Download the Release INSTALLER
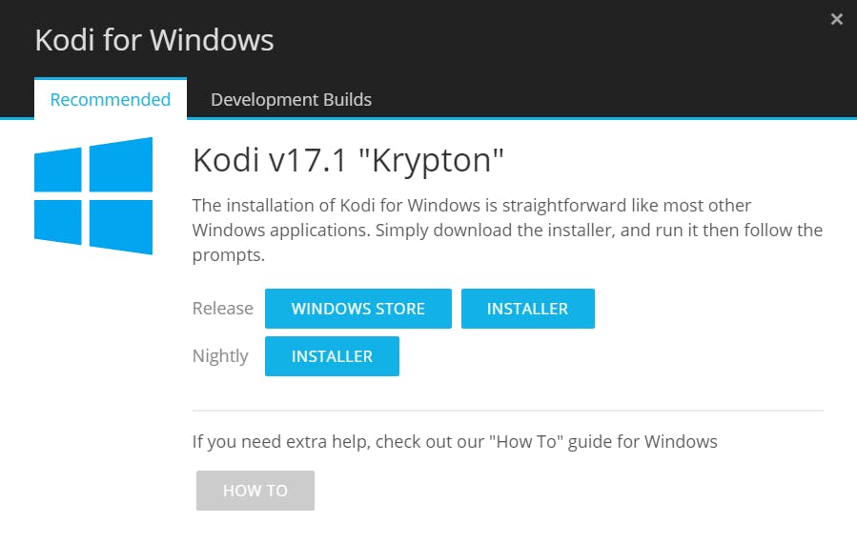Image resolution: width=857 pixels, height=543 pixels. pos(527,309)
